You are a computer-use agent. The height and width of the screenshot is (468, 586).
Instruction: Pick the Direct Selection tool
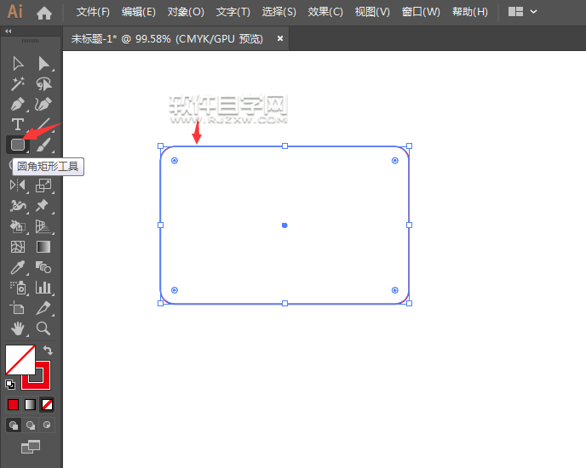[x=43, y=63]
